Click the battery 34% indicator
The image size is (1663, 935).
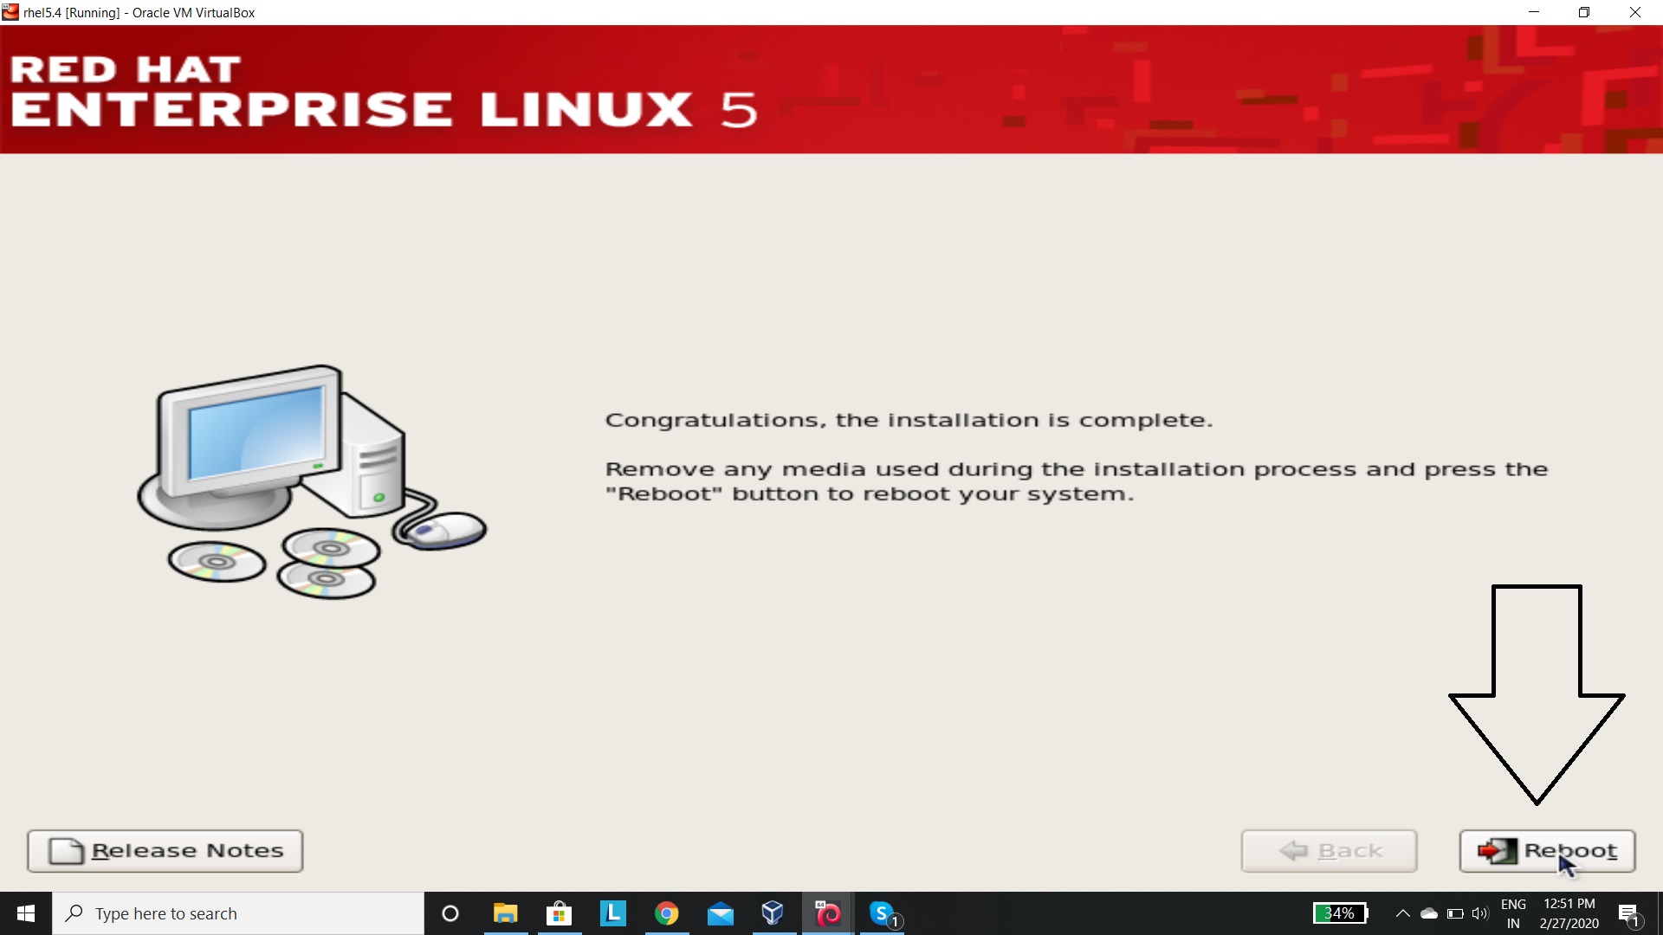point(1340,913)
